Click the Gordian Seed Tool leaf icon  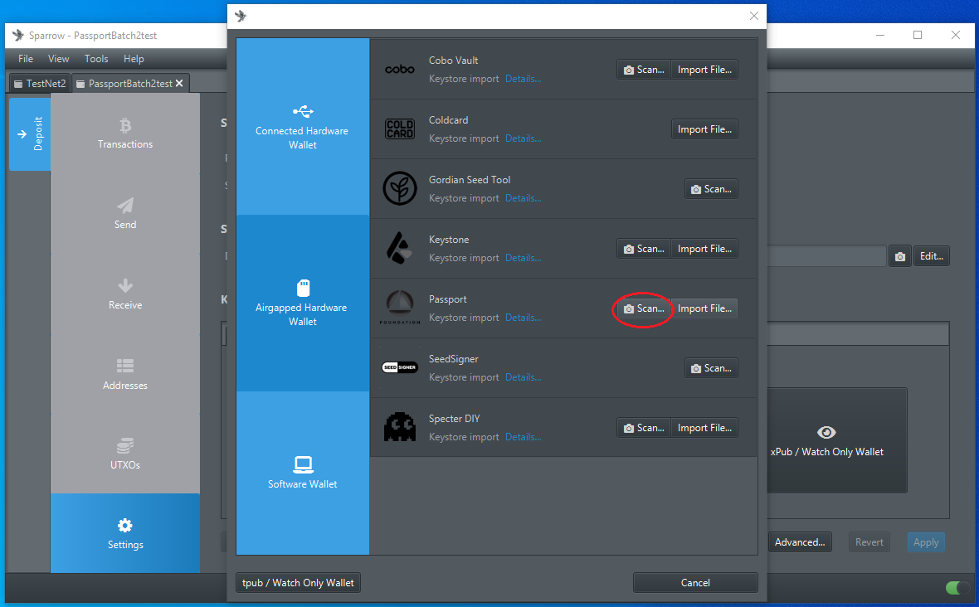coord(400,188)
